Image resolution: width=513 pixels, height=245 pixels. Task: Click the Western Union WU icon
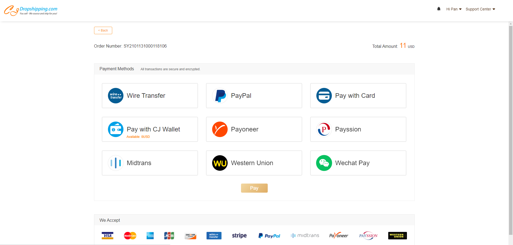coord(220,163)
